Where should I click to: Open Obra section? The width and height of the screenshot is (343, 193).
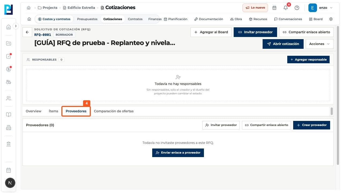(x=236, y=19)
